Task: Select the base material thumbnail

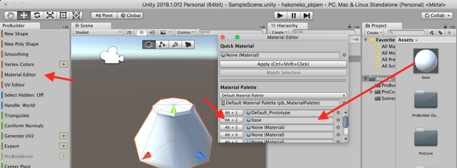Action: click(x=426, y=61)
